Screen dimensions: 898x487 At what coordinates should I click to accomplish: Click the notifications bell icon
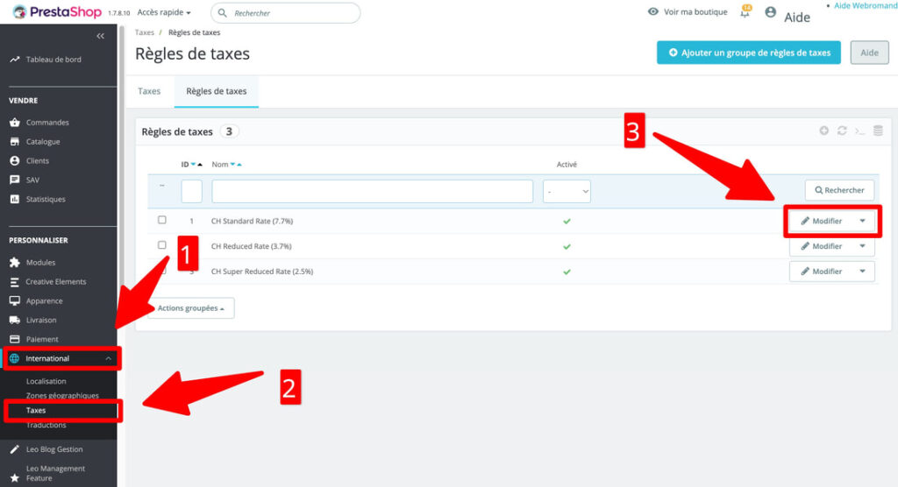point(745,12)
